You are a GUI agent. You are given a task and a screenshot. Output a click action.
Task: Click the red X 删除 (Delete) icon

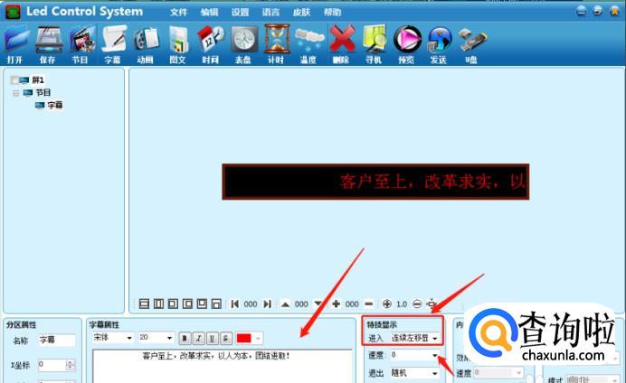342,40
